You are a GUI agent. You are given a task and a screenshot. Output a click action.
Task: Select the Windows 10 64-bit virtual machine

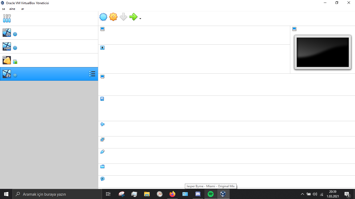[49, 33]
